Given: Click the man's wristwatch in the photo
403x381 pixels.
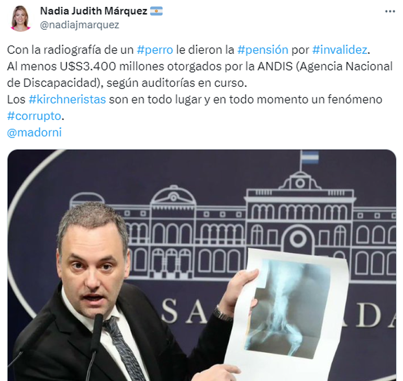Looking at the screenshot, I should (x=221, y=314).
